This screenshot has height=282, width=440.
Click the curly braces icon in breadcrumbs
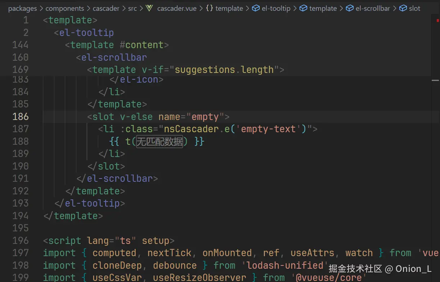210,8
